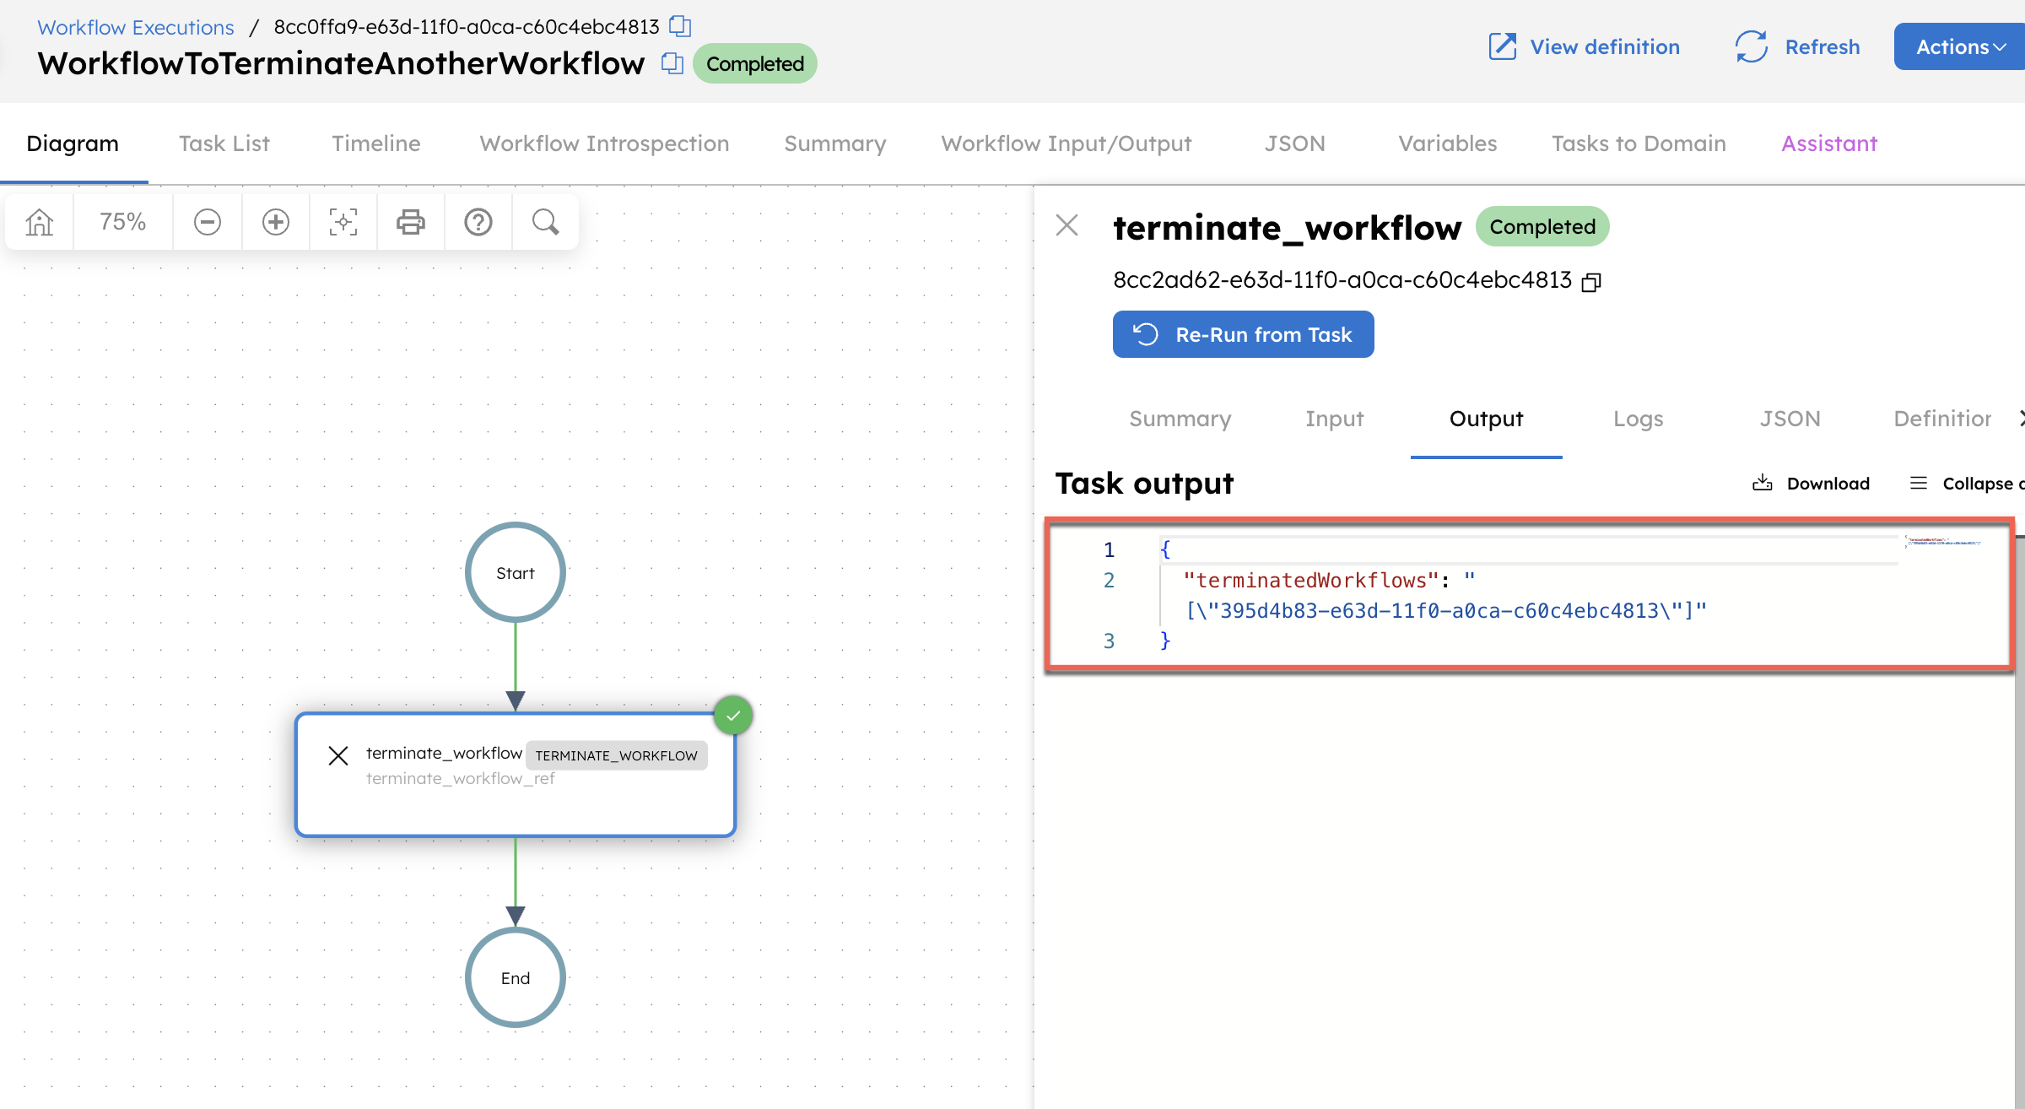Screen dimensions: 2025x1109
Task: Open the Assistant tab
Action: (x=1829, y=143)
